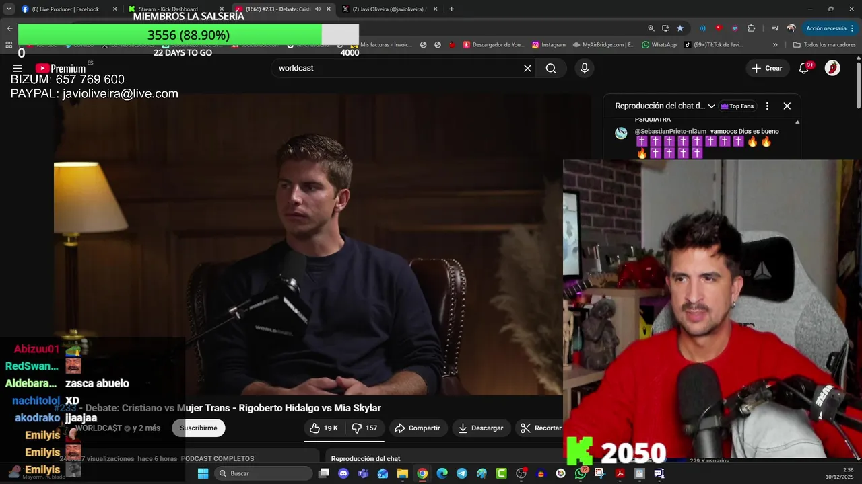Open the TikTok de Javi bookmark
862x484 pixels.
tap(714, 45)
